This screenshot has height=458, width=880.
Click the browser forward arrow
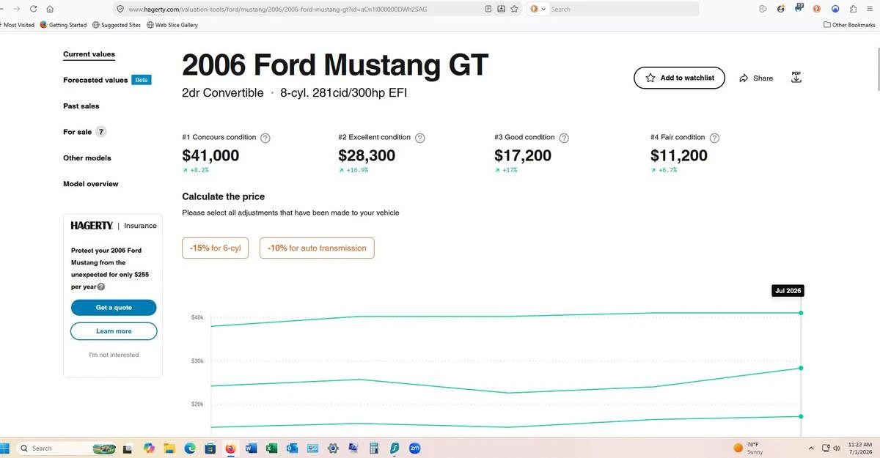pyautogui.click(x=16, y=9)
